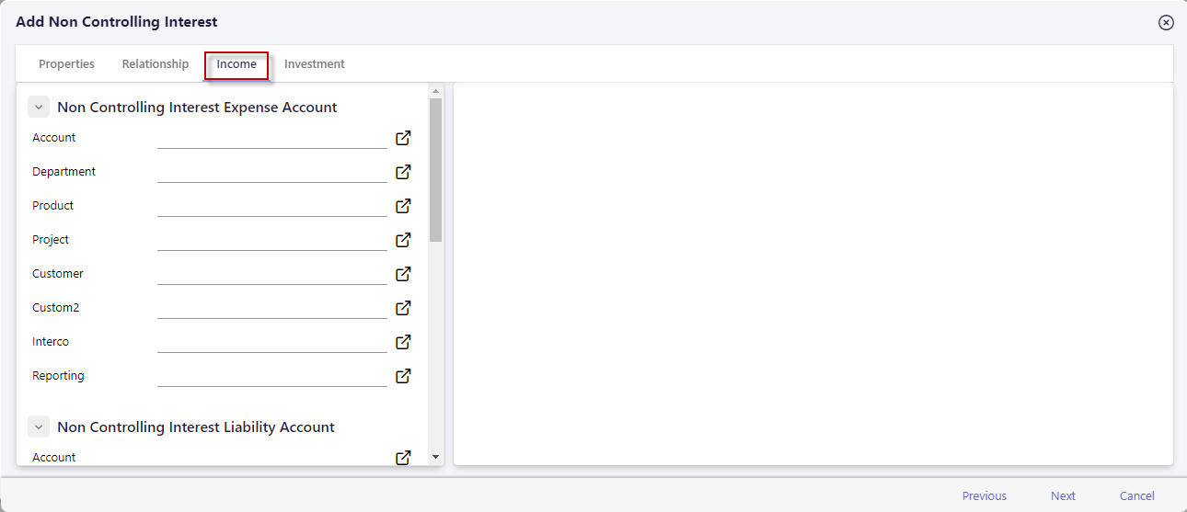Go back with the Previous button

985,496
